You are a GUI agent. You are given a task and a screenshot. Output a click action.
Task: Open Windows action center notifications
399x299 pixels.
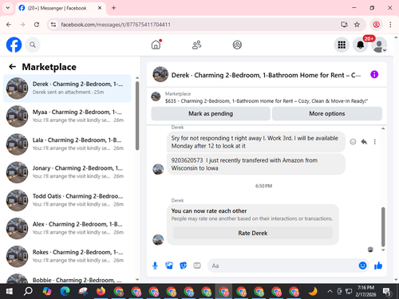387,292
